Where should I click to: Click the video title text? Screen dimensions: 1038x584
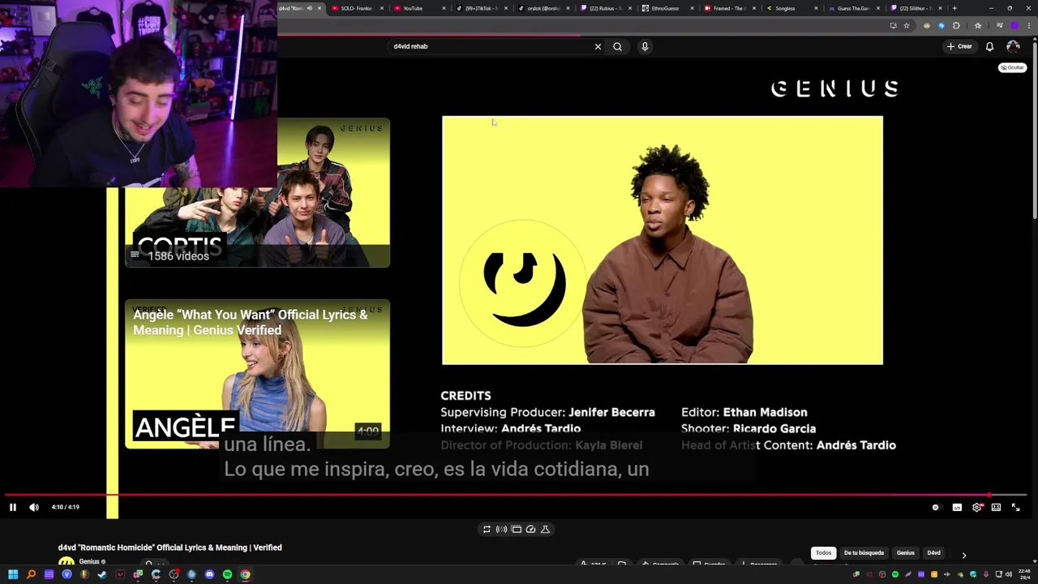click(170, 547)
